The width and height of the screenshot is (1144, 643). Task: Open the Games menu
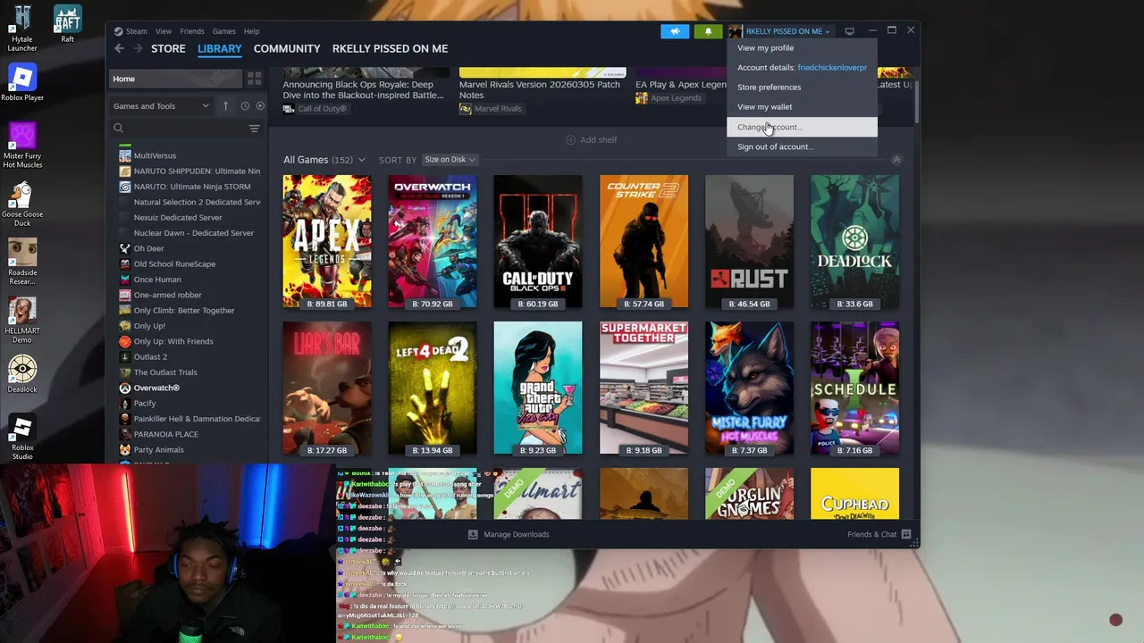[224, 31]
